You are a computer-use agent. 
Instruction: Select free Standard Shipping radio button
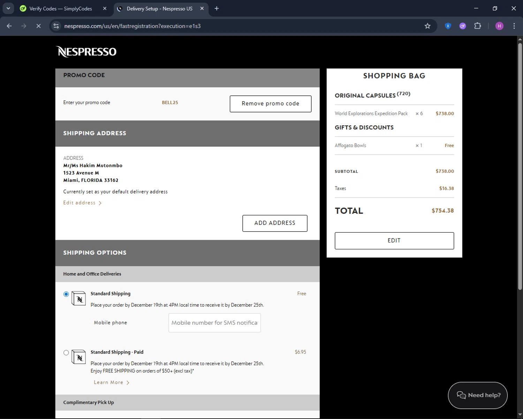point(66,294)
